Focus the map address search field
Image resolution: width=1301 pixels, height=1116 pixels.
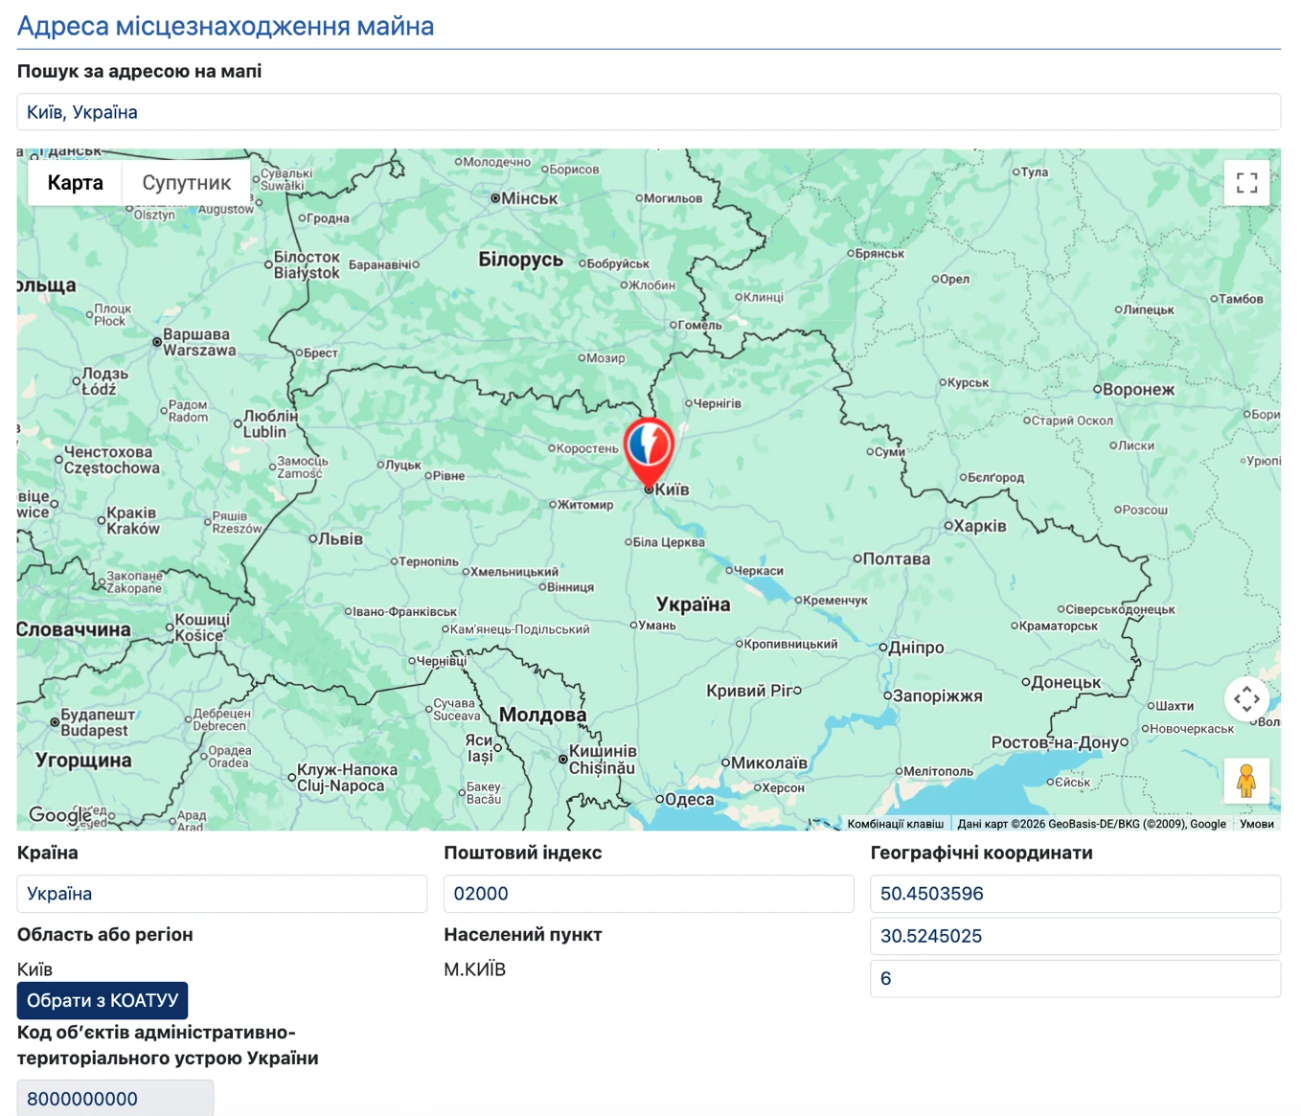649,112
